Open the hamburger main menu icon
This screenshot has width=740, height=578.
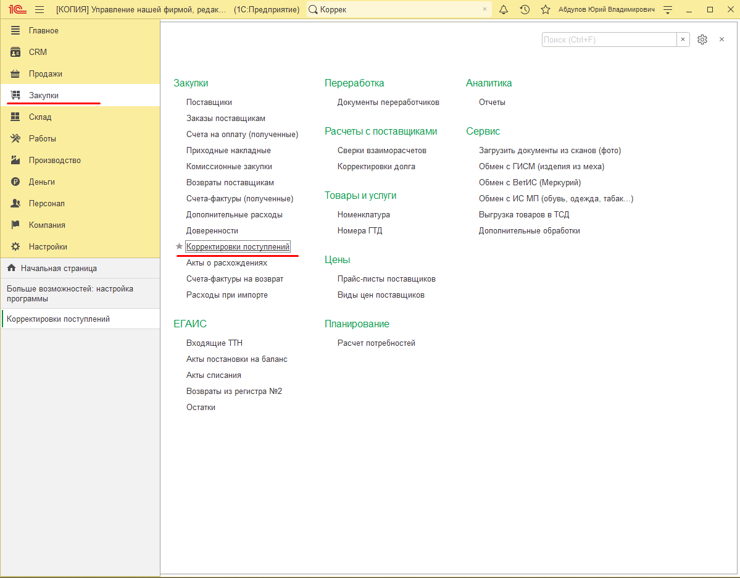coord(39,9)
